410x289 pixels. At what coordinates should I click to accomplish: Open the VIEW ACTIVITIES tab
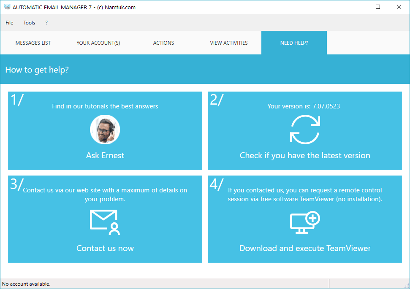(229, 43)
